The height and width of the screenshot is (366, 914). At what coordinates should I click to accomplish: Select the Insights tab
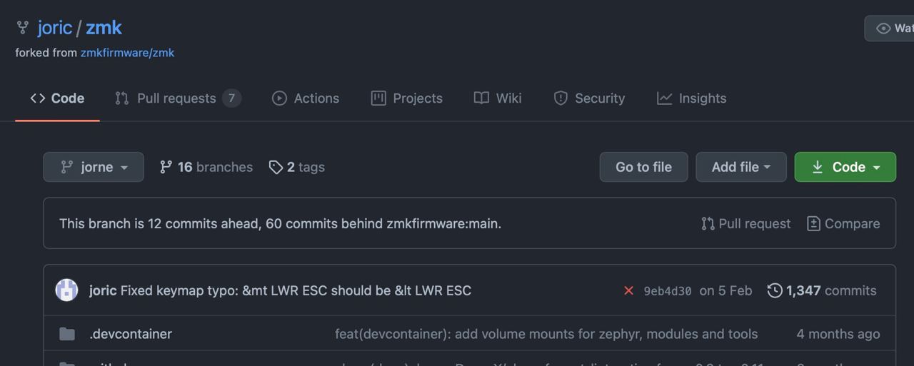[x=692, y=98]
